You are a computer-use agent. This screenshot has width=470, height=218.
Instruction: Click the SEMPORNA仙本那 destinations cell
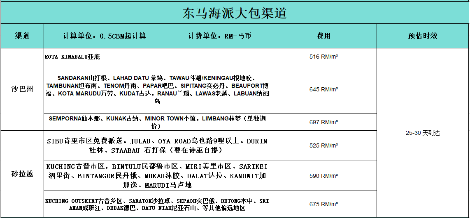tap(157, 122)
